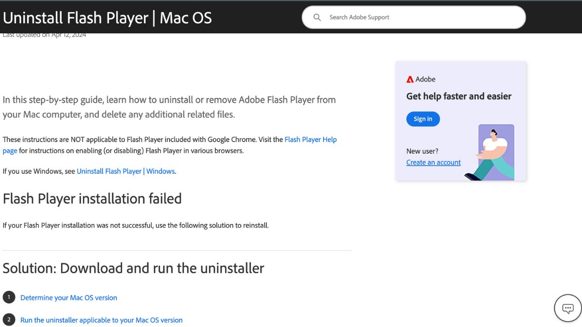The height and width of the screenshot is (327, 582).
Task: Click Get help faster and easier heading
Action: point(459,96)
